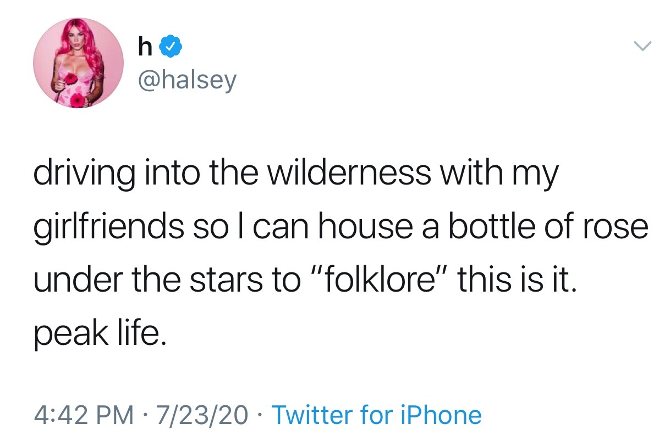Click the word "driving" starting the tweet
Image resolution: width=670 pixels, height=441 pixels.
click(x=84, y=174)
